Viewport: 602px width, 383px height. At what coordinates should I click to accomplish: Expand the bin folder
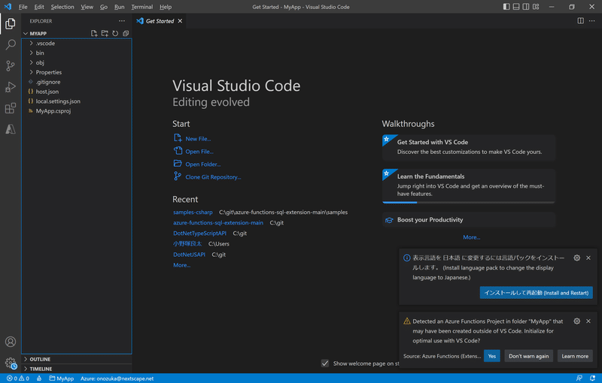coord(77,53)
